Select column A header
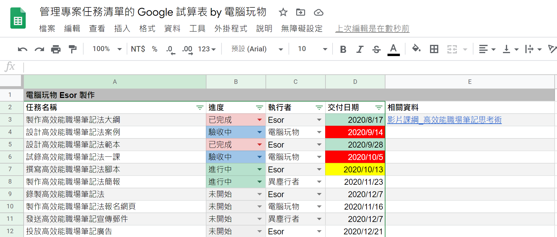This screenshot has width=557, height=237. [115, 82]
